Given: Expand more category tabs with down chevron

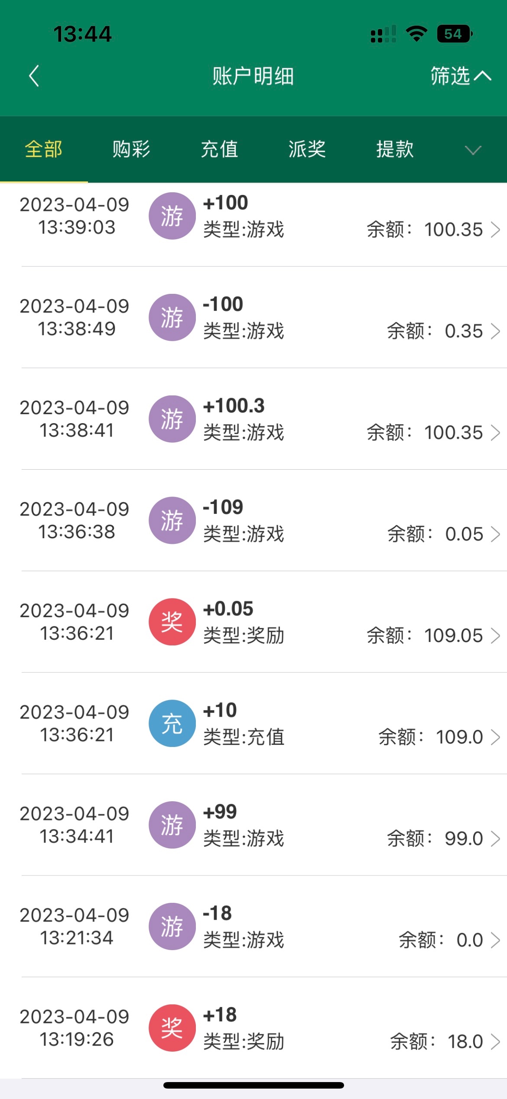Looking at the screenshot, I should [473, 150].
